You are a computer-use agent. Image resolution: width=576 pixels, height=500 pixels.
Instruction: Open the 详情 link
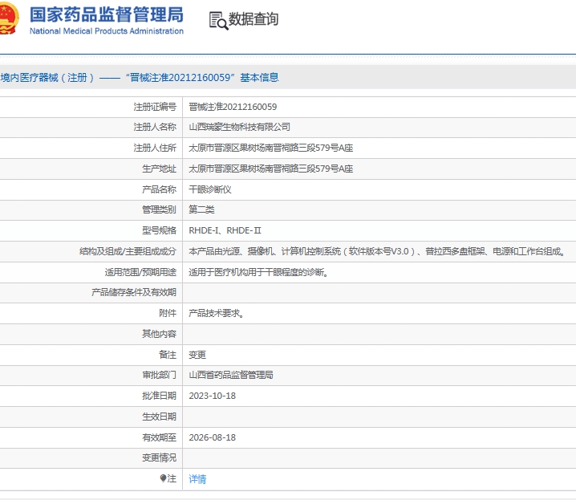coord(197,478)
